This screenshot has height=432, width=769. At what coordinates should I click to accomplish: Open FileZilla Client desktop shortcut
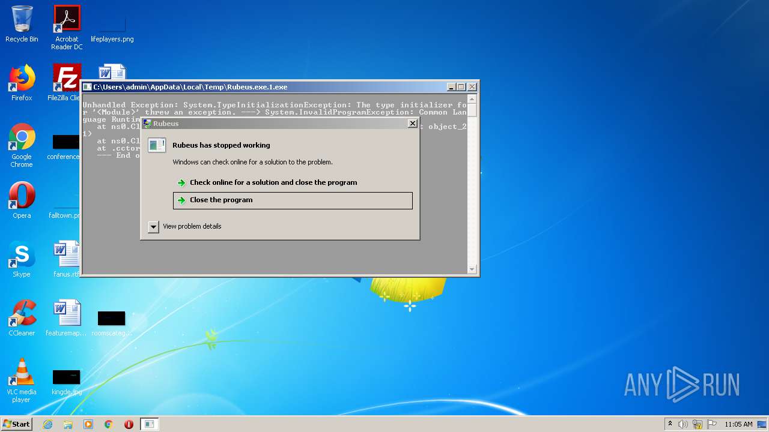(x=65, y=83)
